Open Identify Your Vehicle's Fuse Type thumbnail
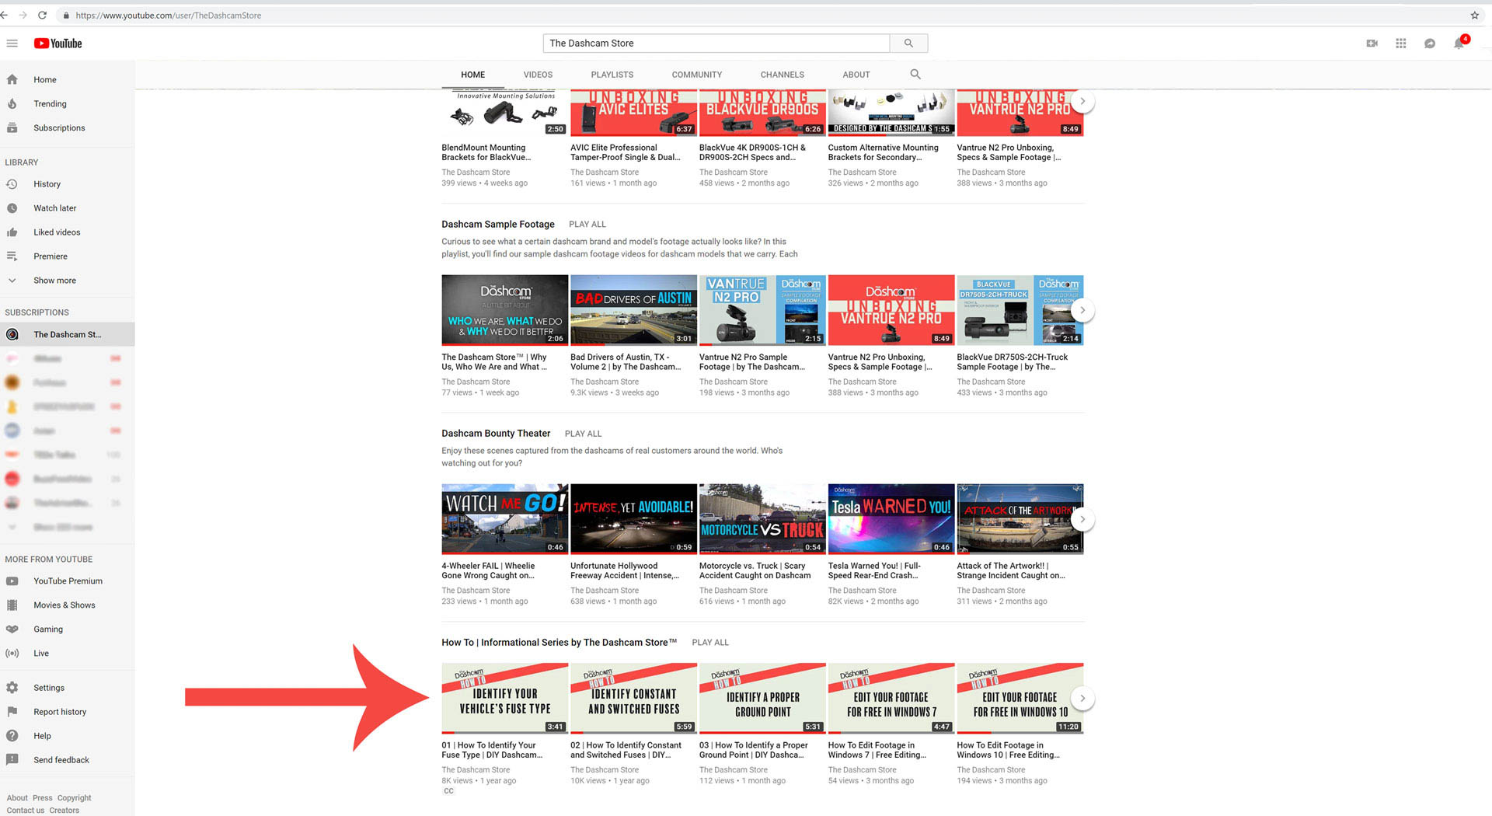Image resolution: width=1492 pixels, height=816 pixels. pyautogui.click(x=504, y=698)
